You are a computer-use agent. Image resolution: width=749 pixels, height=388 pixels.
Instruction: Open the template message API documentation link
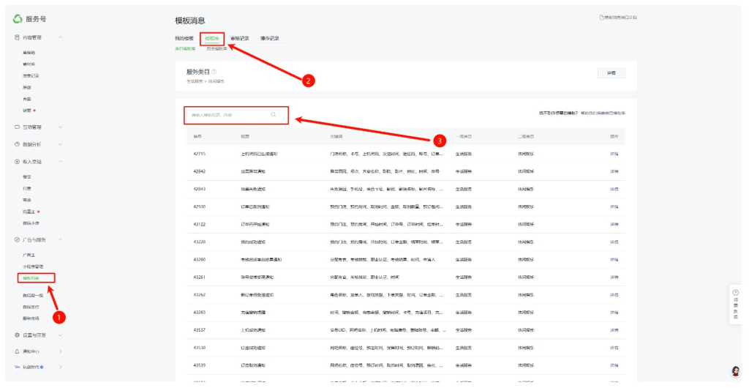(x=618, y=17)
